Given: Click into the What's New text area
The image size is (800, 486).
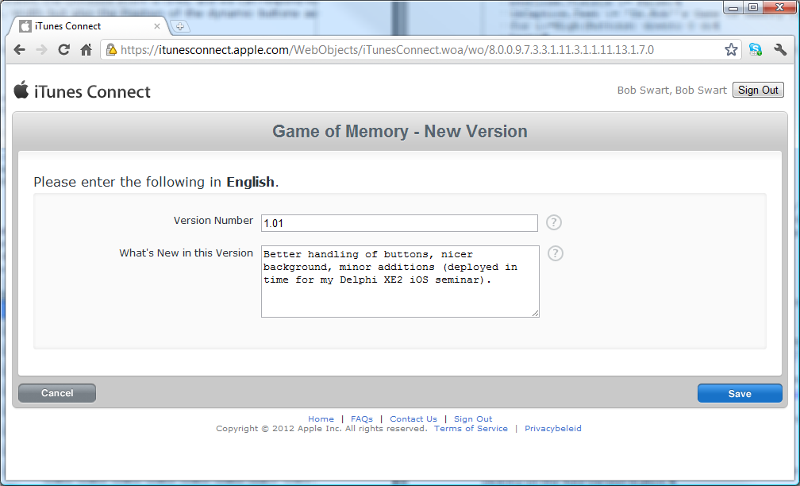Looking at the screenshot, I should (400, 281).
